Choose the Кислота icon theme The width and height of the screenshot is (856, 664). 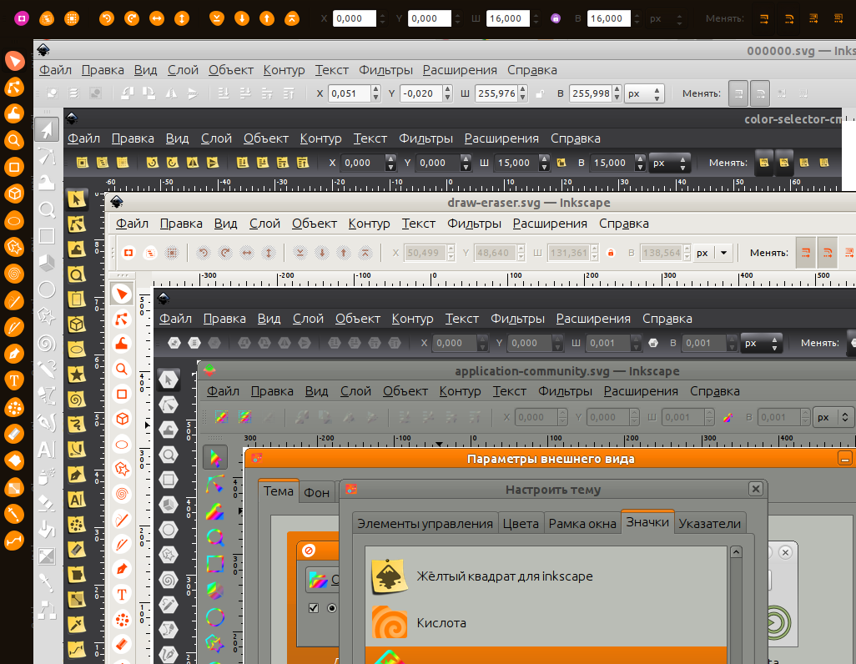click(546, 622)
